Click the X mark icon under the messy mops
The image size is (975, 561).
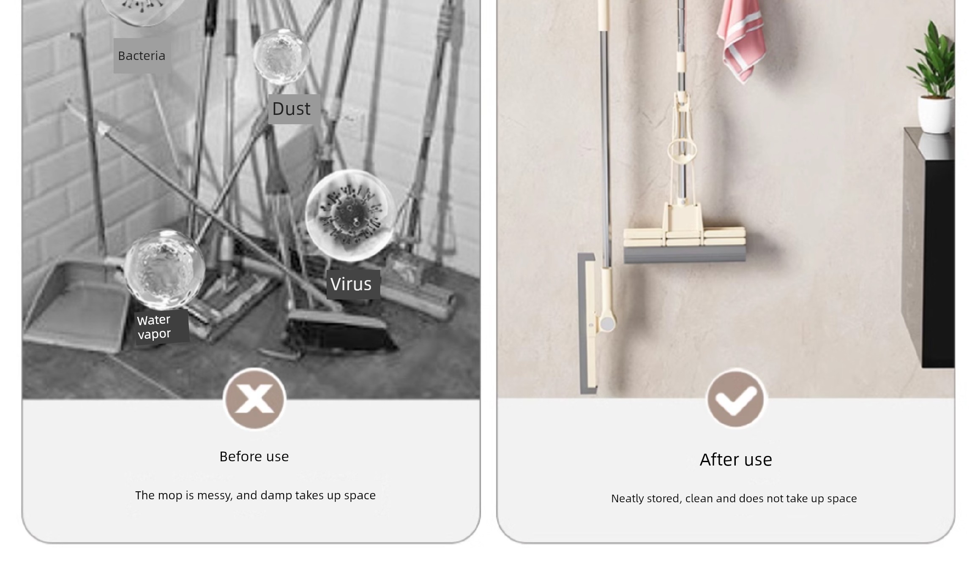click(x=254, y=399)
